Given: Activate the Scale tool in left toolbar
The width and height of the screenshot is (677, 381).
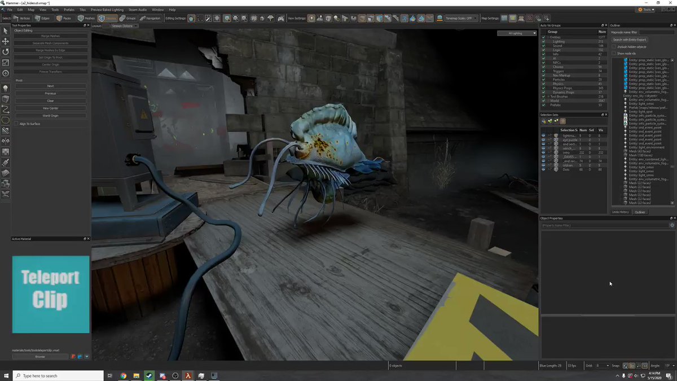Looking at the screenshot, I should click(6, 62).
